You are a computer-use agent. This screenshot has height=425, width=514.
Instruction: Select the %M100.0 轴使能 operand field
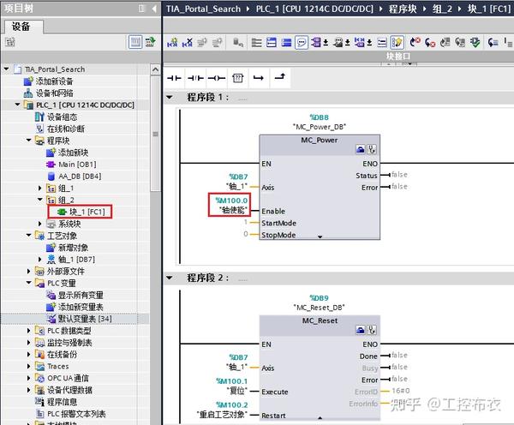(230, 205)
